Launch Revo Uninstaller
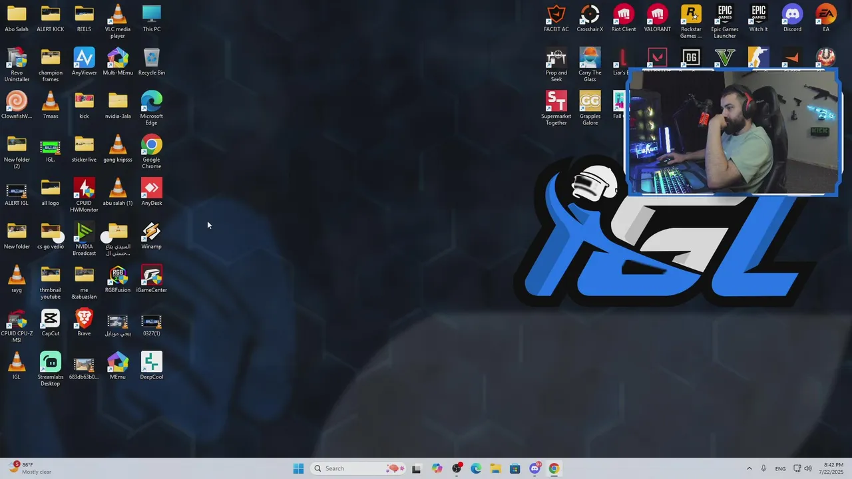The image size is (852, 479). click(17, 65)
